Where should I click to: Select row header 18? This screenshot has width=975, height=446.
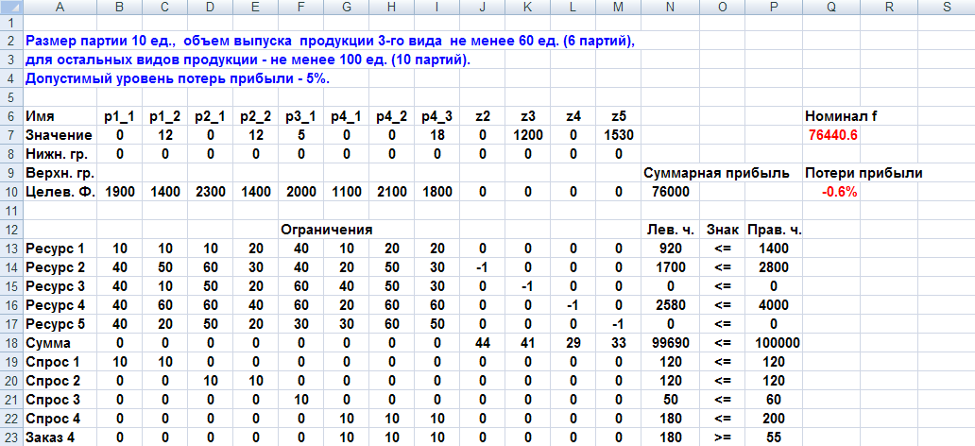tap(11, 343)
